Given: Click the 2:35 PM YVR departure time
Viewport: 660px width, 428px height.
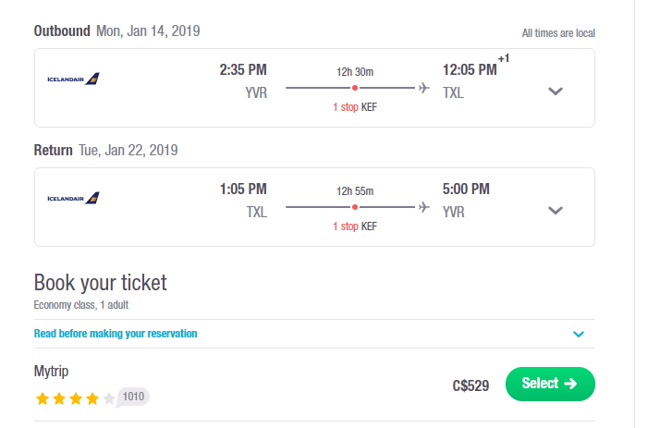Looking at the screenshot, I should pos(243,69).
